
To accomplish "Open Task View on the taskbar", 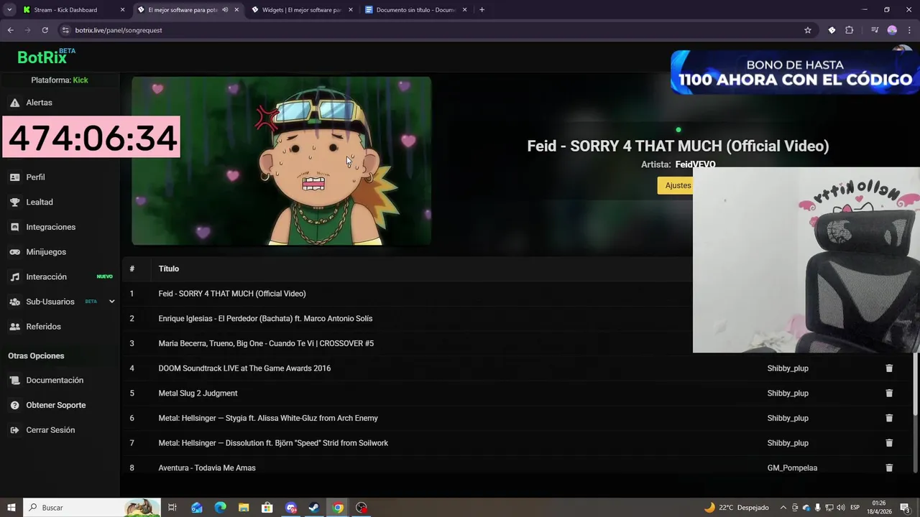I will tap(172, 508).
